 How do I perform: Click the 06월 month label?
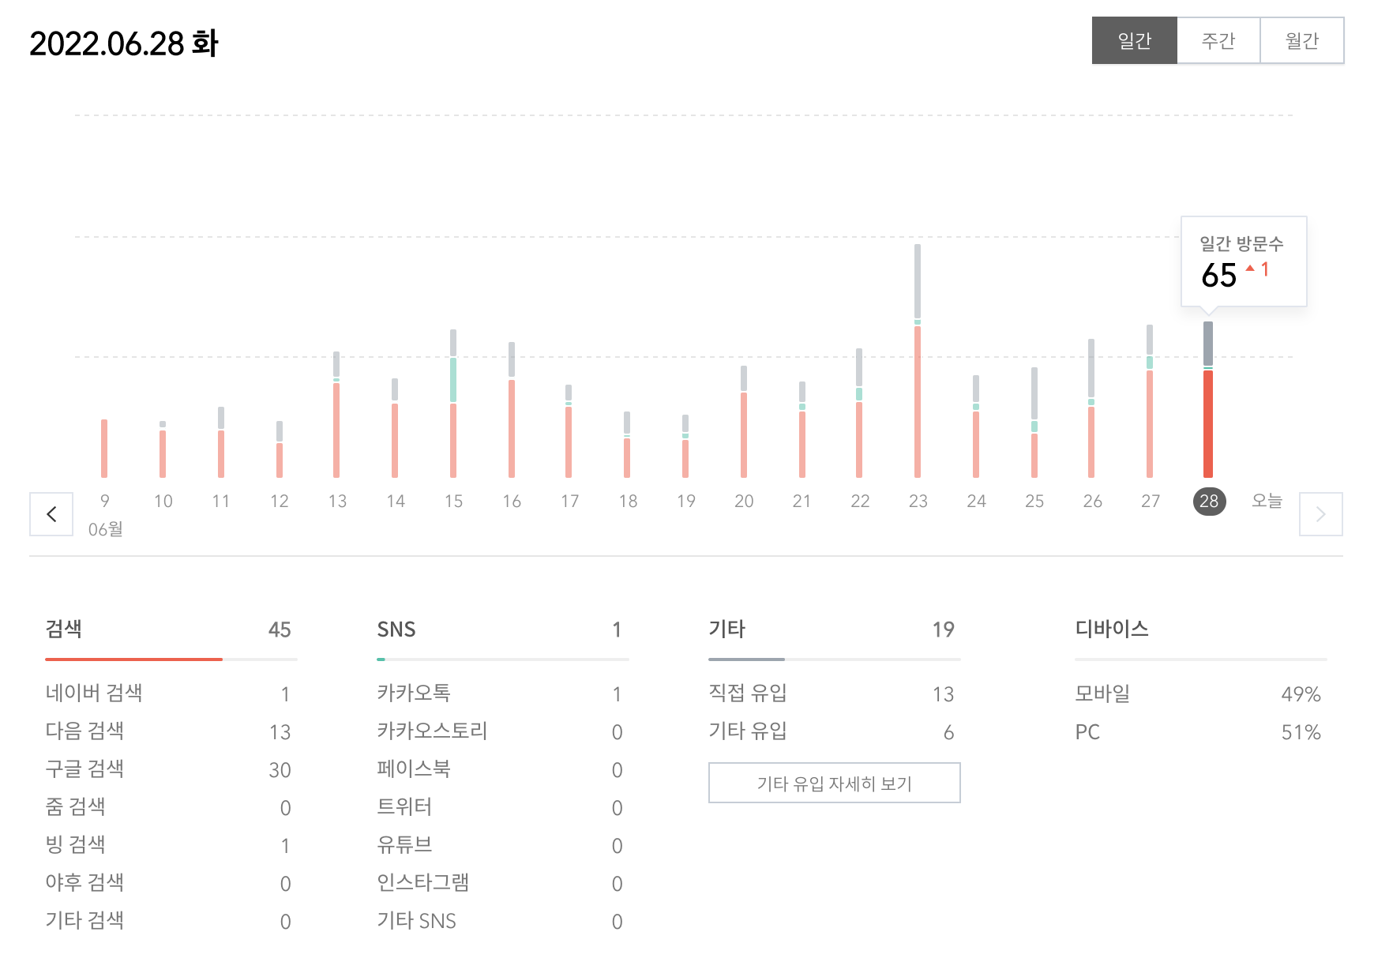[105, 529]
